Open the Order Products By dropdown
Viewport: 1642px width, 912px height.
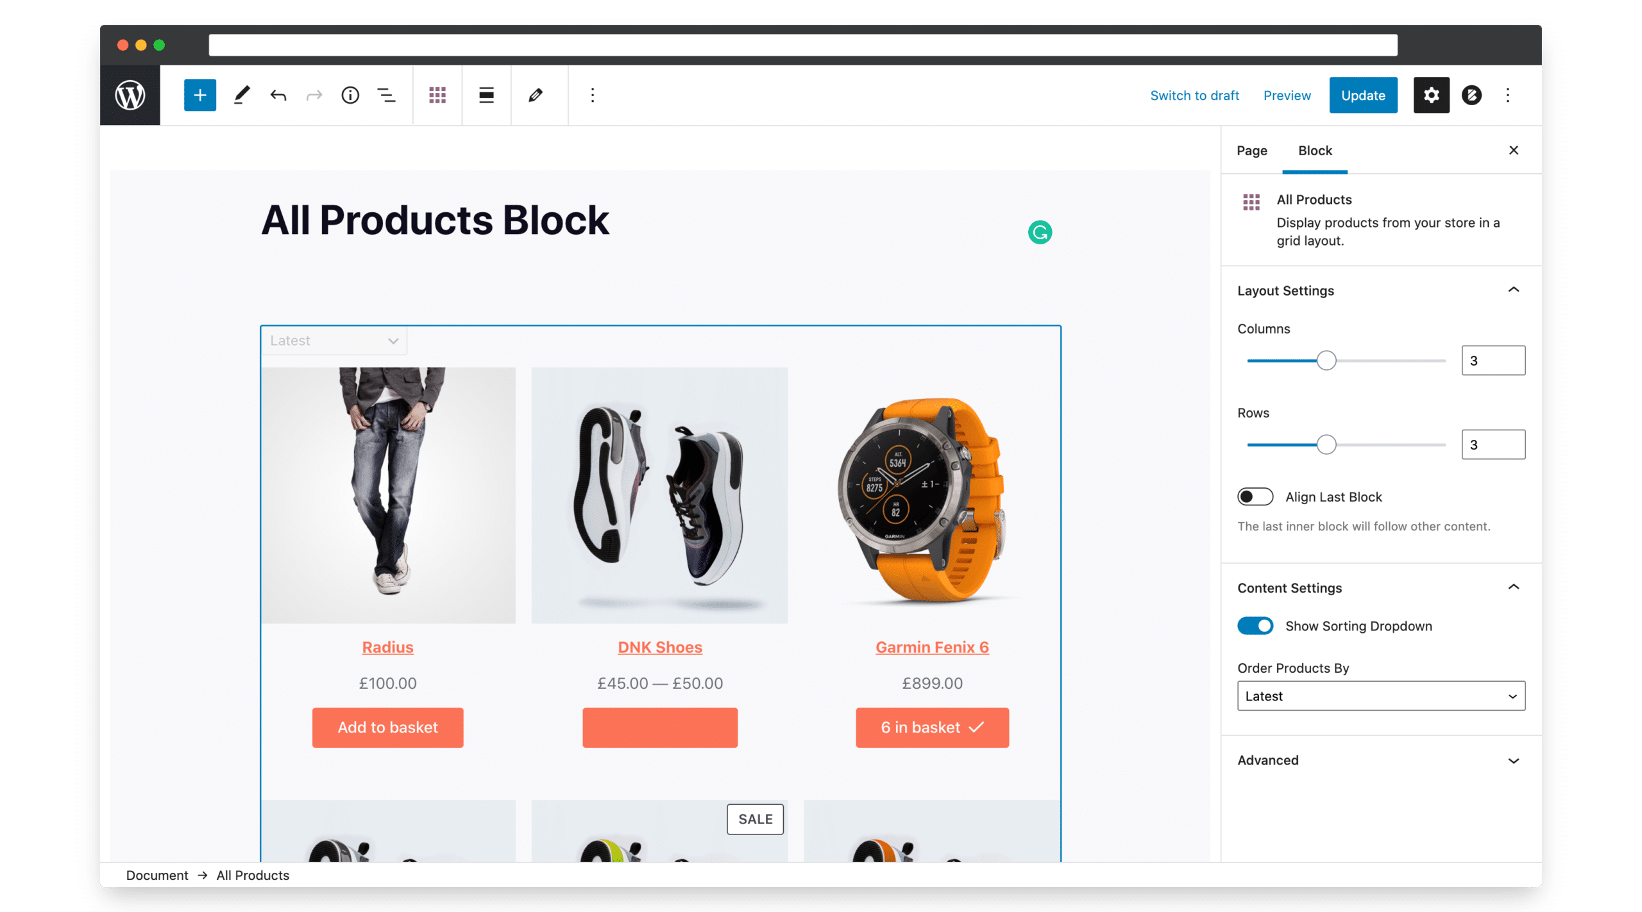[1380, 696]
